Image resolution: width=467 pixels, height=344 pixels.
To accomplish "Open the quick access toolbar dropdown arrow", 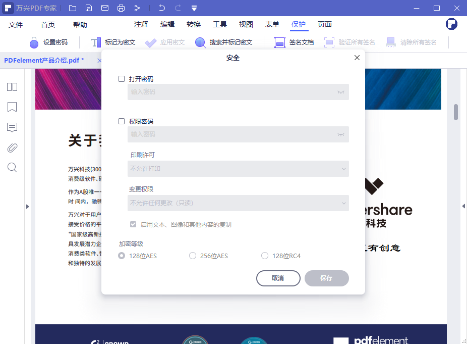I will coord(194,8).
